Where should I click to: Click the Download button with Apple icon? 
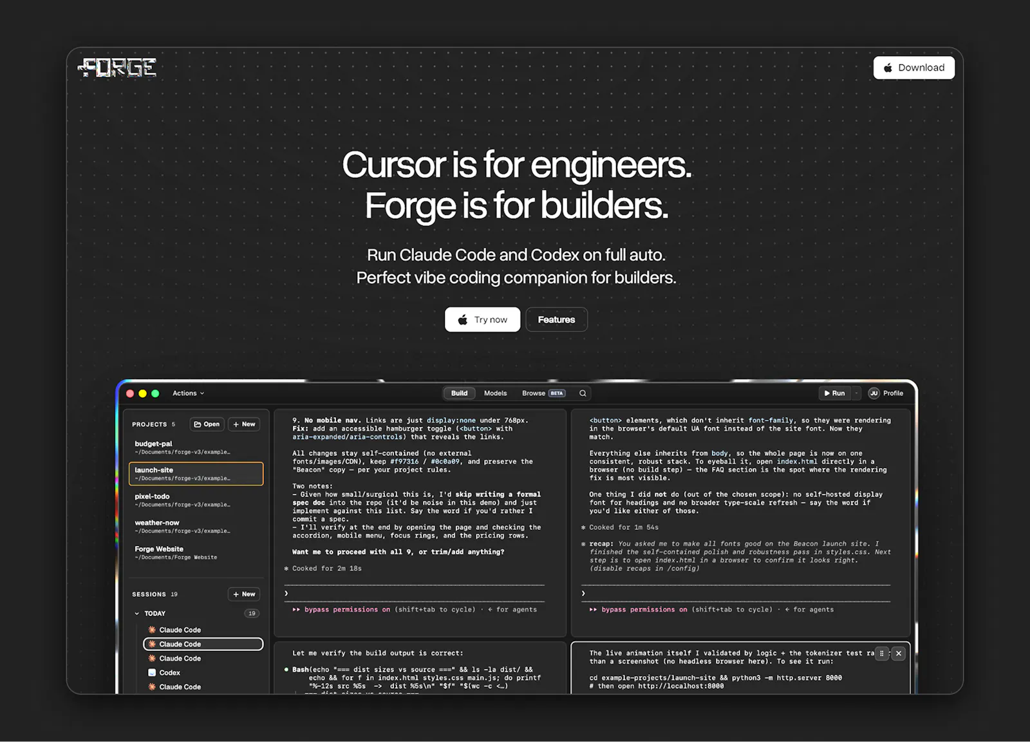(x=913, y=68)
